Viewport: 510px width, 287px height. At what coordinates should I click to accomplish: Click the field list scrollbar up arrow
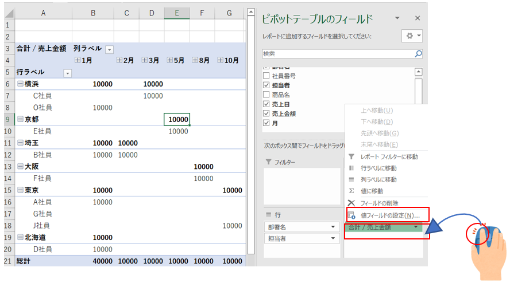418,72
